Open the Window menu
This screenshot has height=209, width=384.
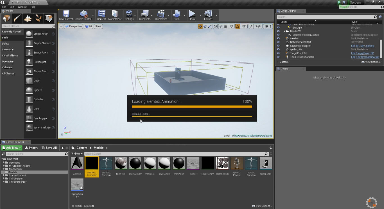click(x=22, y=7)
